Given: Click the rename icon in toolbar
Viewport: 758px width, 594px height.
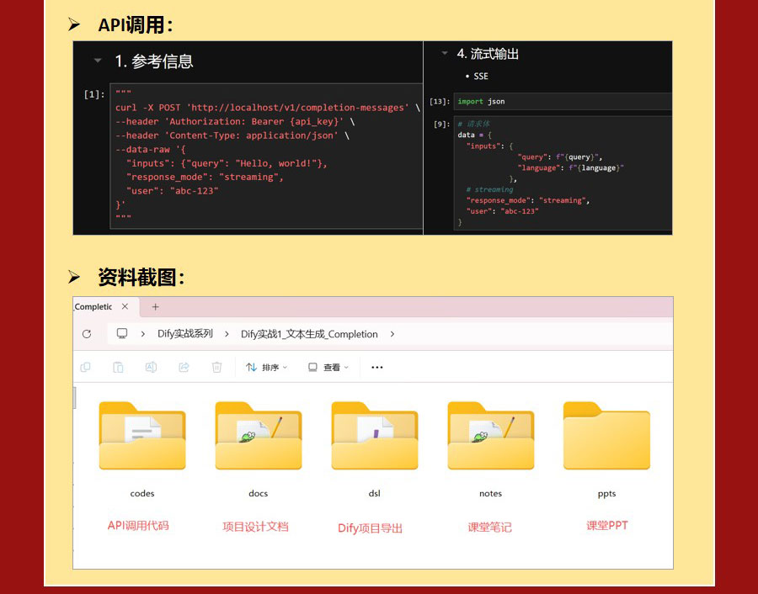Looking at the screenshot, I should (x=151, y=368).
